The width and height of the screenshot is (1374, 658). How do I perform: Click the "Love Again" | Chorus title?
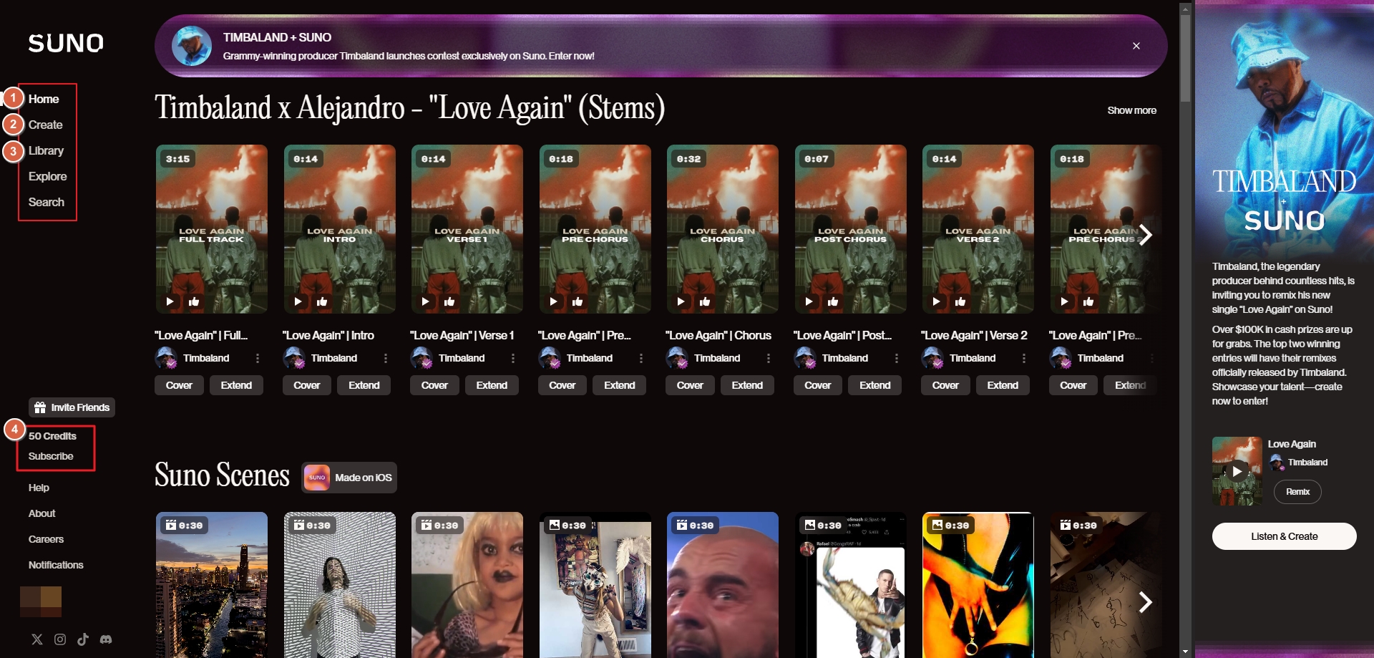click(x=718, y=335)
